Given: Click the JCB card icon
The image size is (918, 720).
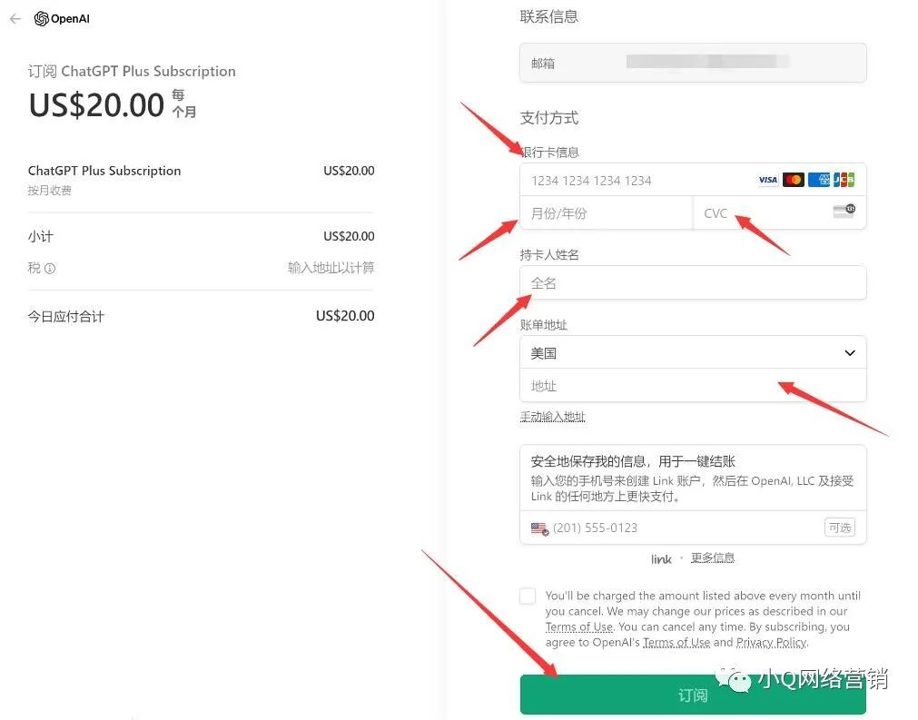Looking at the screenshot, I should pyautogui.click(x=844, y=180).
